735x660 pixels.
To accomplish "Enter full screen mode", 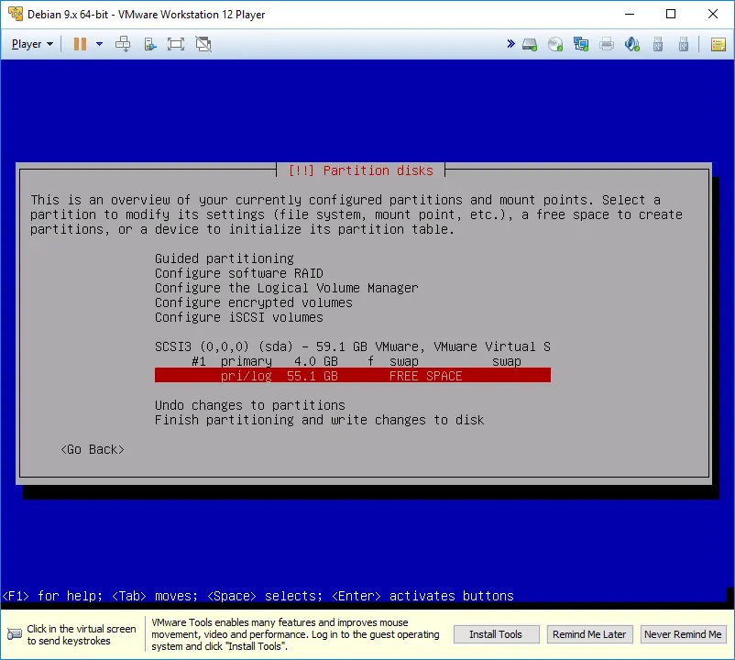I will tap(176, 44).
